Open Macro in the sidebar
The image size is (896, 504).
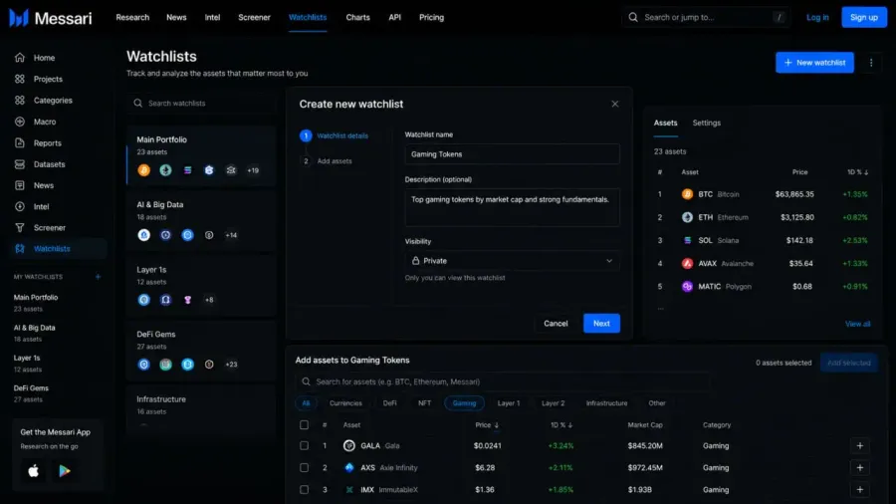click(x=45, y=122)
